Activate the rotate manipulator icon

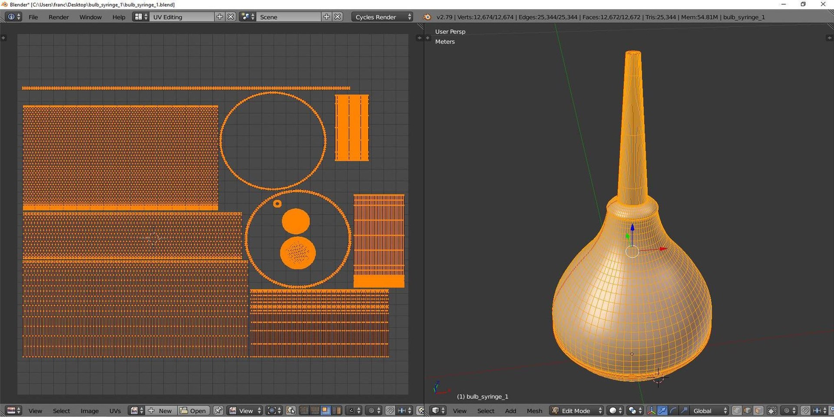(673, 410)
